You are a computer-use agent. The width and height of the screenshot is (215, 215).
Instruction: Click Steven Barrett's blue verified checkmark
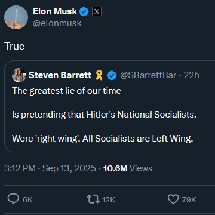tap(112, 75)
